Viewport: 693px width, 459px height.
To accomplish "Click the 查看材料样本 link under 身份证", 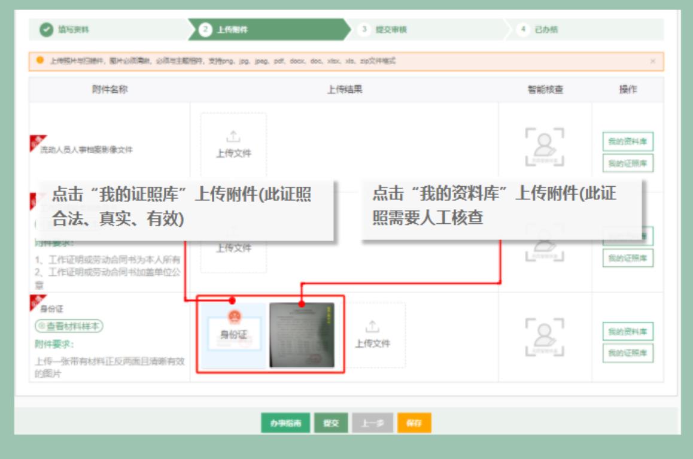I will (69, 326).
